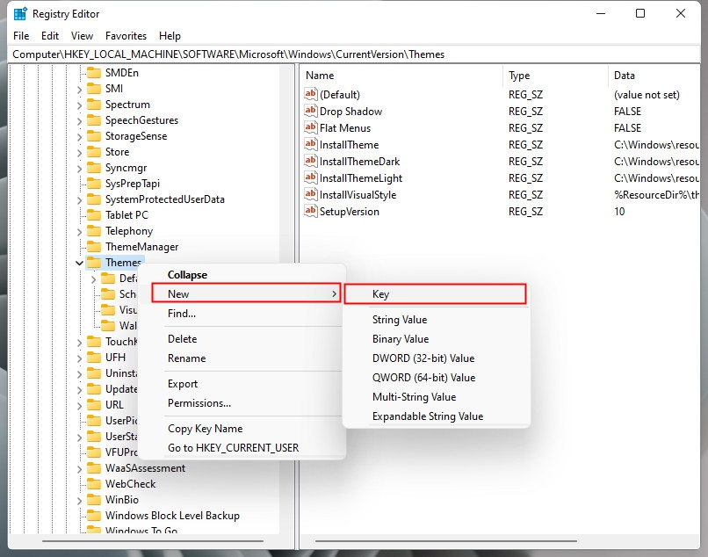The height and width of the screenshot is (557, 708).
Task: Expand the WinBio key arrow
Action: [79, 501]
